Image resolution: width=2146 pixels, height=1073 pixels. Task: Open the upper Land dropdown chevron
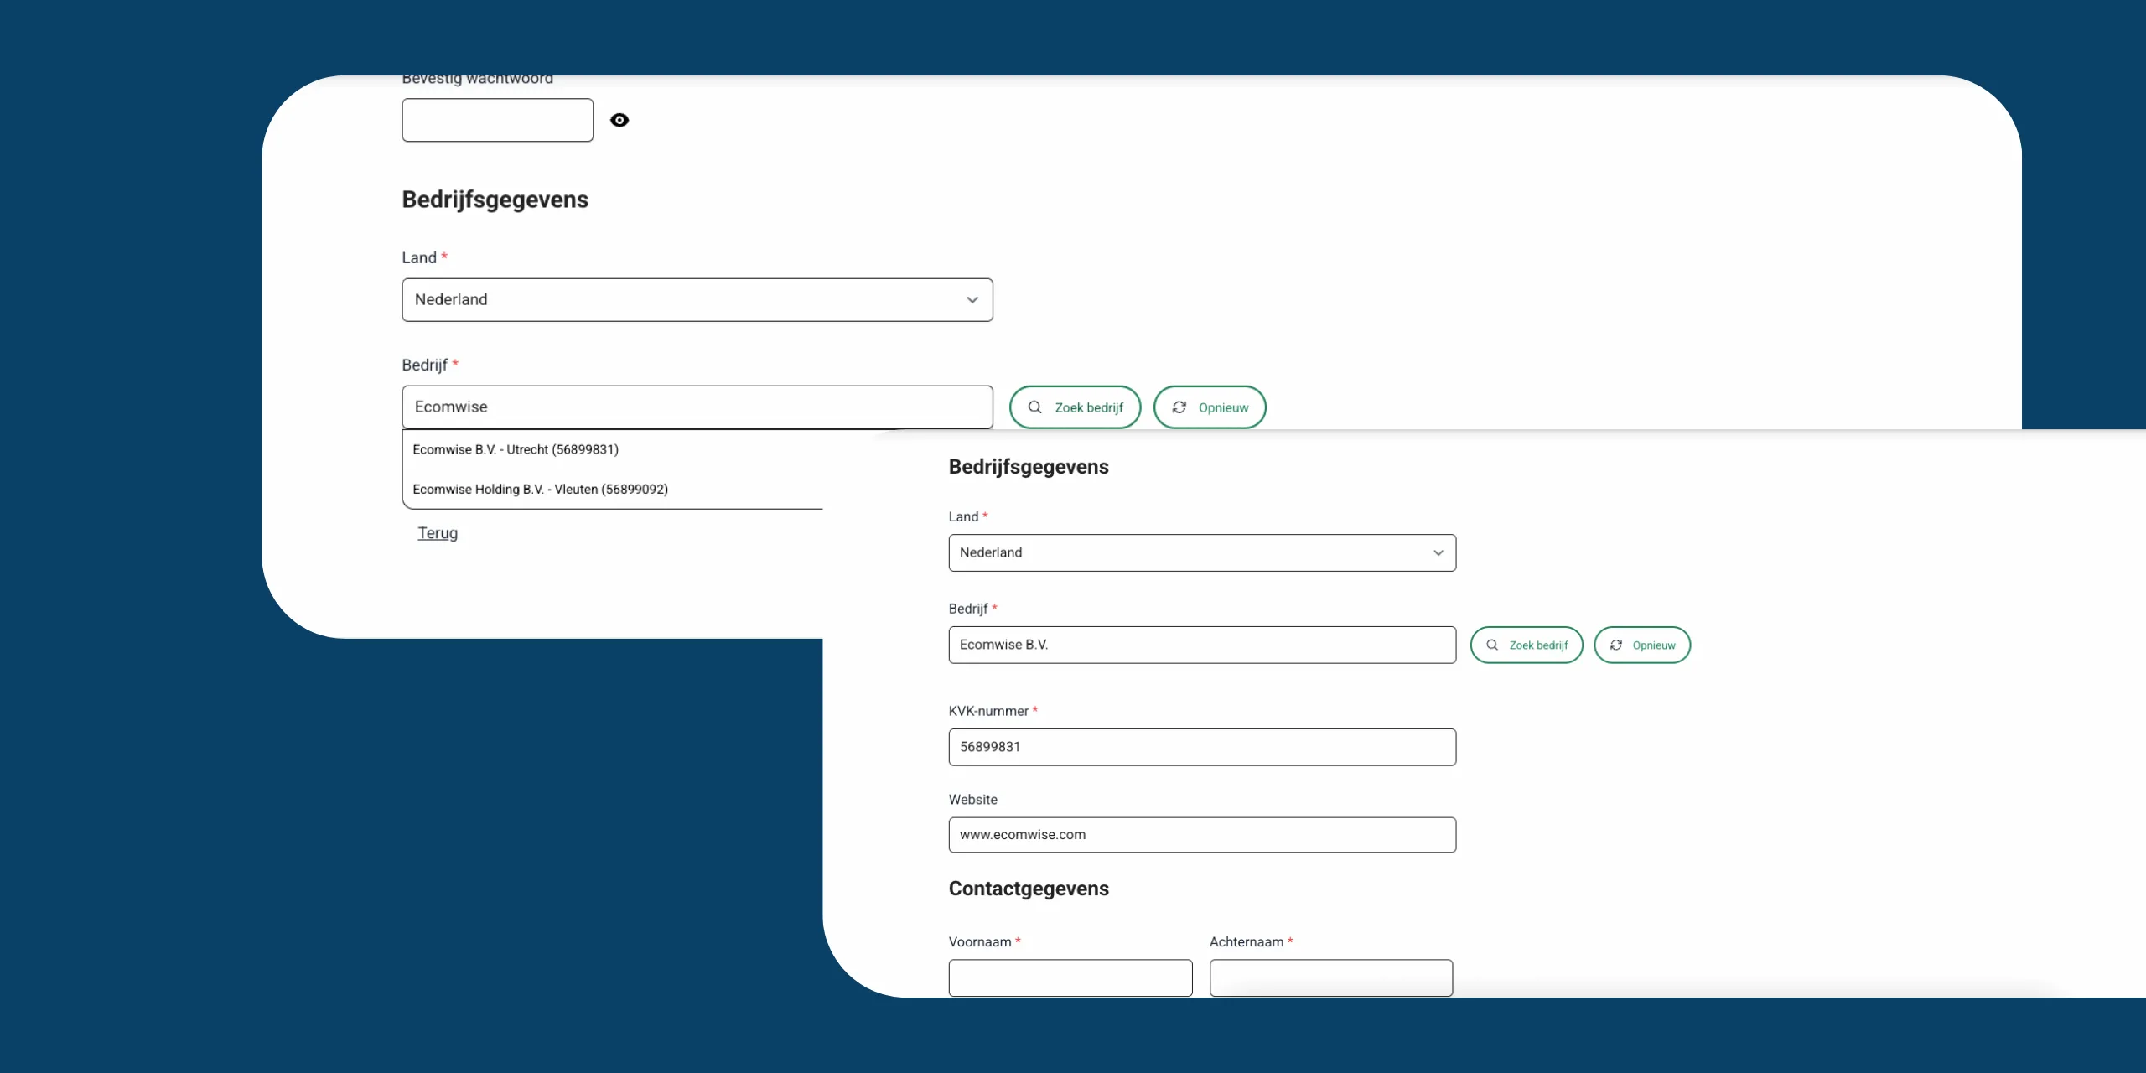click(x=972, y=300)
